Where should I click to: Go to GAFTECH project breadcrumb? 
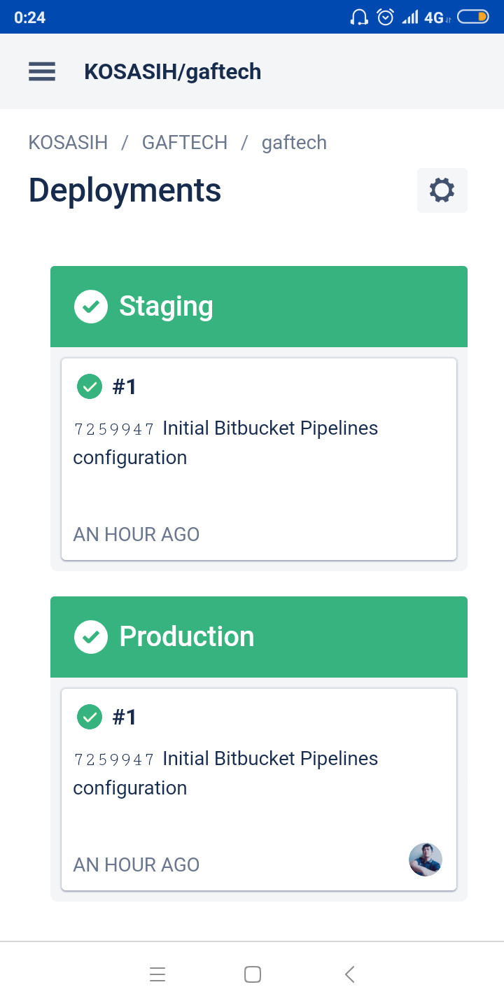185,143
